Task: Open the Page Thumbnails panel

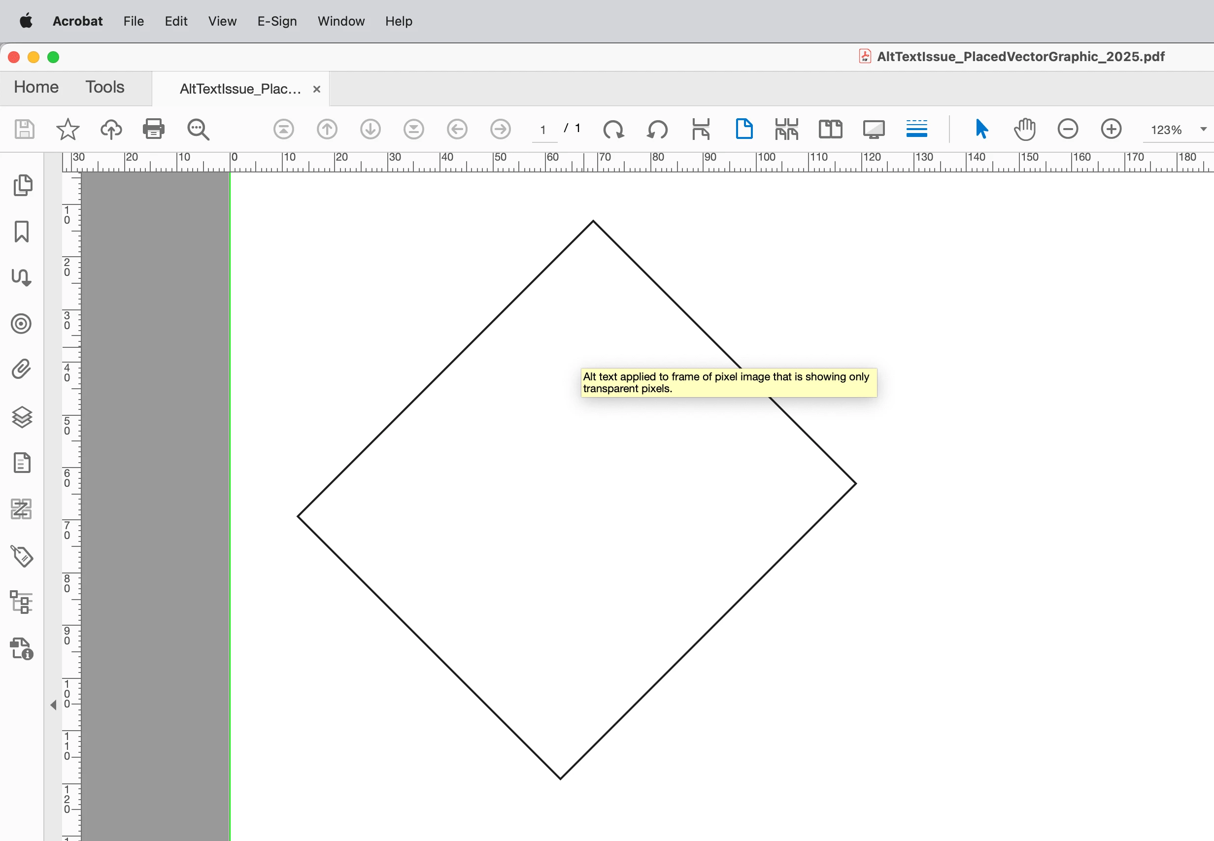Action: pos(22,185)
